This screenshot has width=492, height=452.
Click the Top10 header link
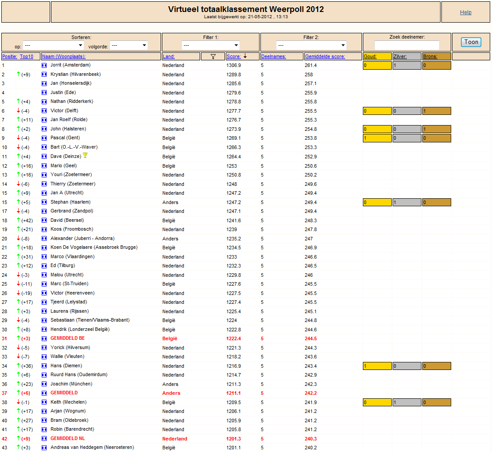27,56
